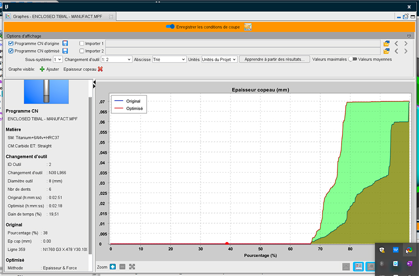Switch toggle between Valeurs maximales and moyennes
The width and height of the screenshot is (419, 276).
pyautogui.click(x=353, y=59)
